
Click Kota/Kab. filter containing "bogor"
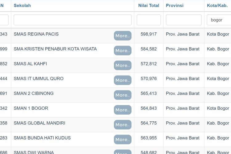[219, 20]
